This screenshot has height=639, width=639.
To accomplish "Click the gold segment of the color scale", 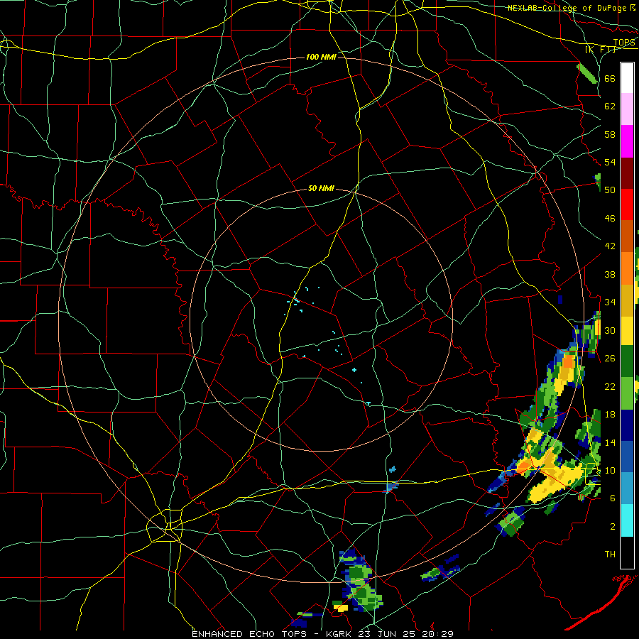I will (x=627, y=300).
